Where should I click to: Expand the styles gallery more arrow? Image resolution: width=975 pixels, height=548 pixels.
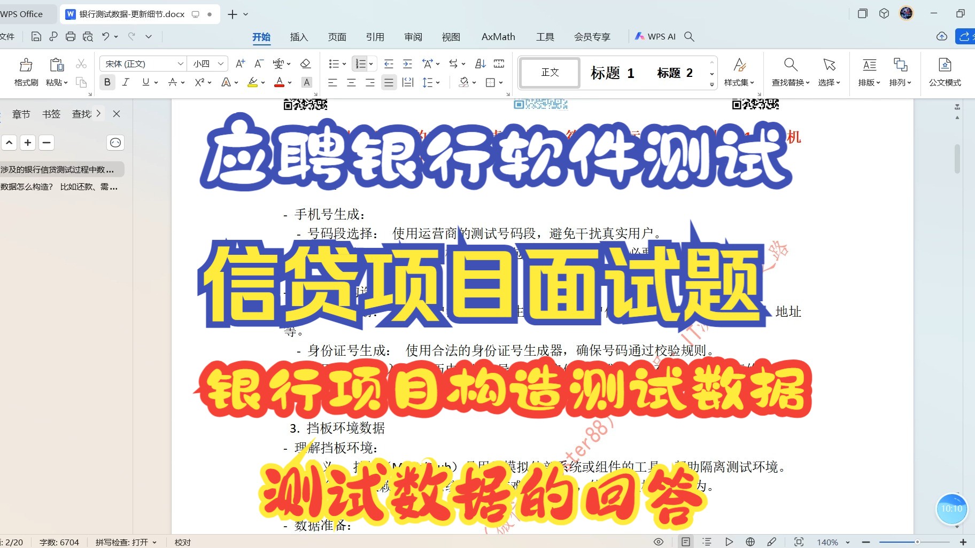click(x=712, y=84)
